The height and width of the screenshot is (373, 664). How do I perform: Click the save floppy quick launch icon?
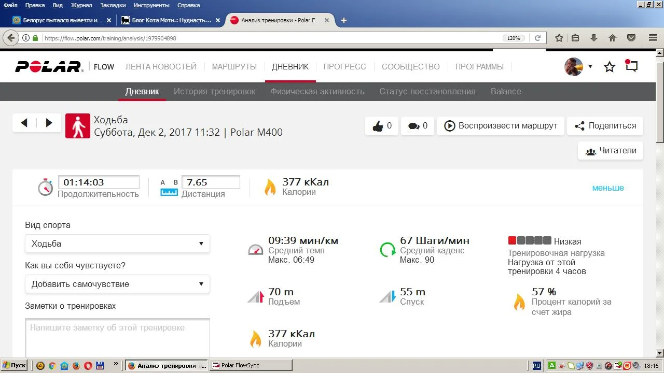[100, 365]
